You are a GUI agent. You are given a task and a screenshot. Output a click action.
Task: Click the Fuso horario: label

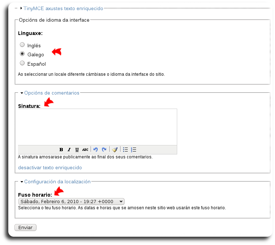point(35,195)
